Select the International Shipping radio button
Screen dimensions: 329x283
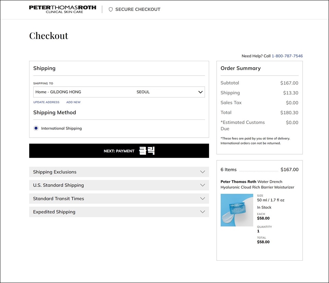coord(36,128)
